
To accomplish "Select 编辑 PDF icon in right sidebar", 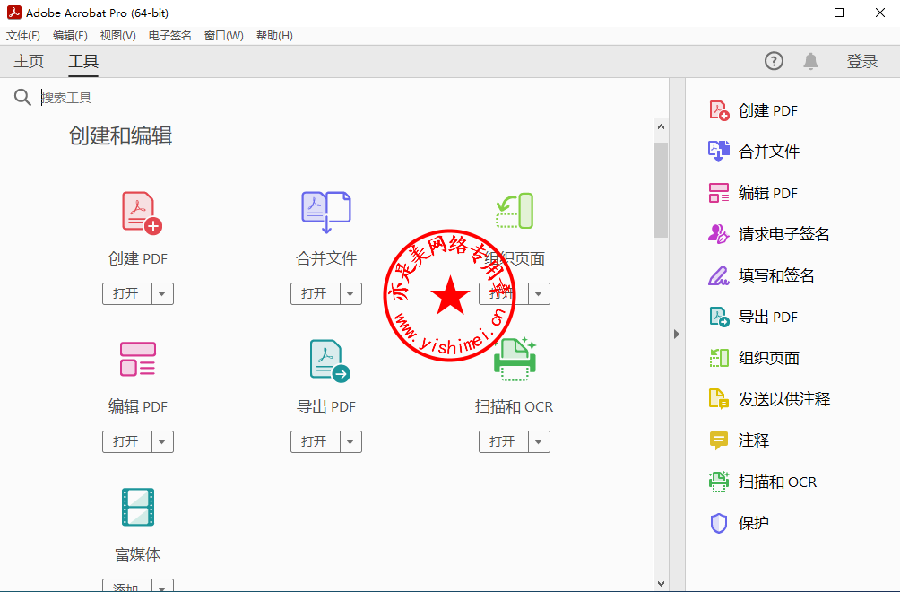I will pyautogui.click(x=719, y=193).
